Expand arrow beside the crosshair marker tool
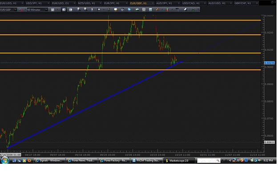The width and height of the screenshot is (278, 174). coord(104,10)
